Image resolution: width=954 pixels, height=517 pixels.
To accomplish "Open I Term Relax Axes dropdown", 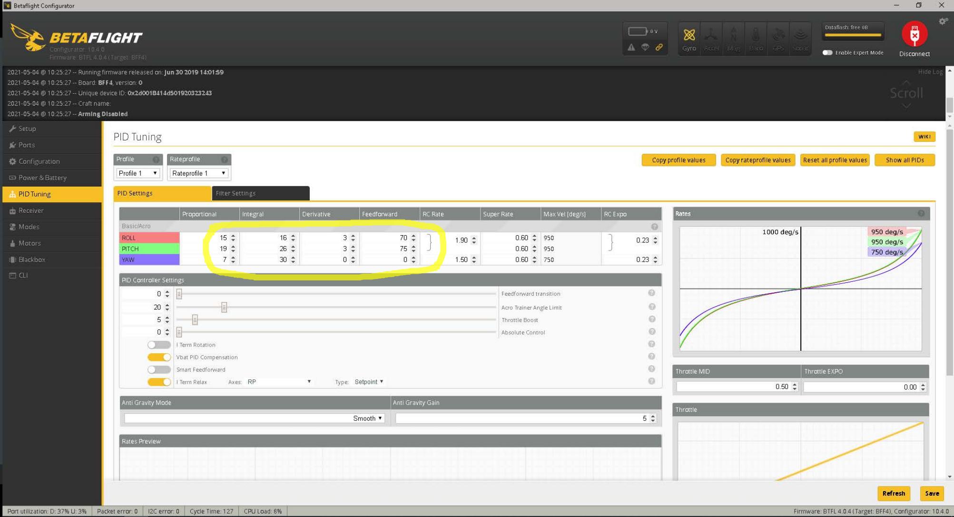I will point(279,382).
